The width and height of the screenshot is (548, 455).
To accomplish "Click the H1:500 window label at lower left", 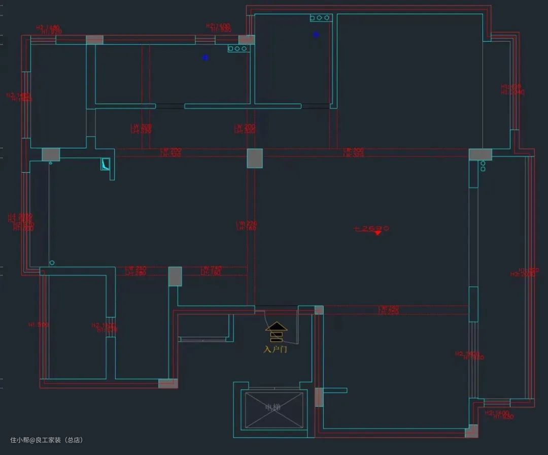I will coord(38,325).
